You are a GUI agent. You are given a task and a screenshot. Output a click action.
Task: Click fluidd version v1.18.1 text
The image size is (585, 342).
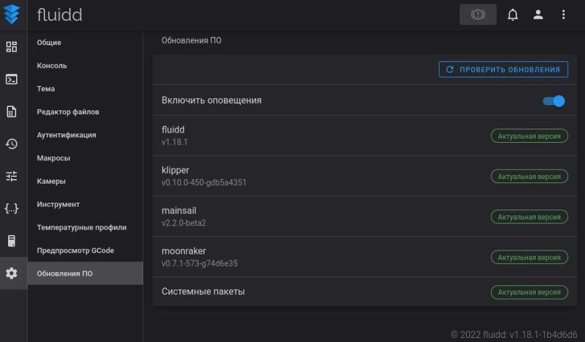pyautogui.click(x=175, y=142)
